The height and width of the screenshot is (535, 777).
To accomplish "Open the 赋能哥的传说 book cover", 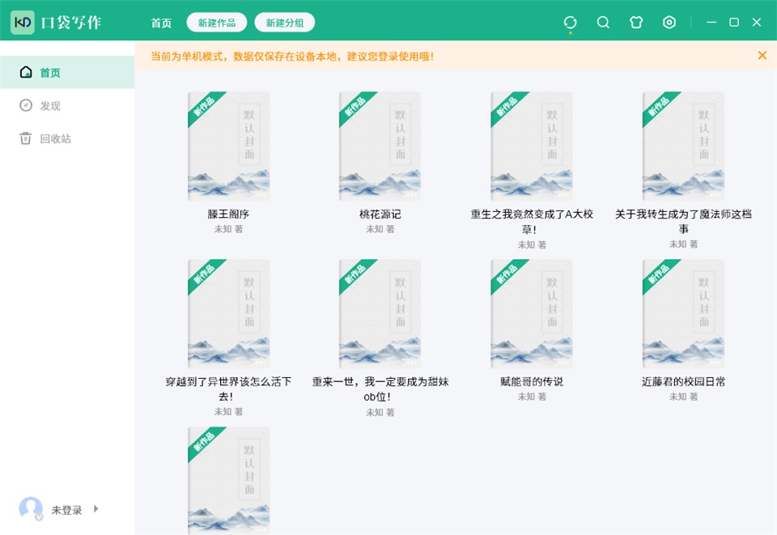I will [532, 313].
